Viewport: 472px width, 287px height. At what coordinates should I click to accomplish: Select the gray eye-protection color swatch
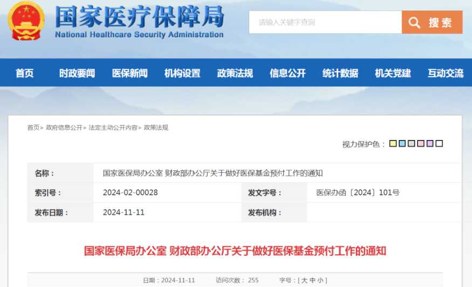tap(412, 144)
